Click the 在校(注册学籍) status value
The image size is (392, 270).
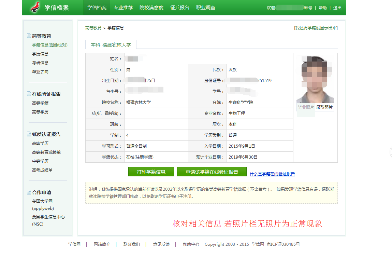tap(140, 157)
